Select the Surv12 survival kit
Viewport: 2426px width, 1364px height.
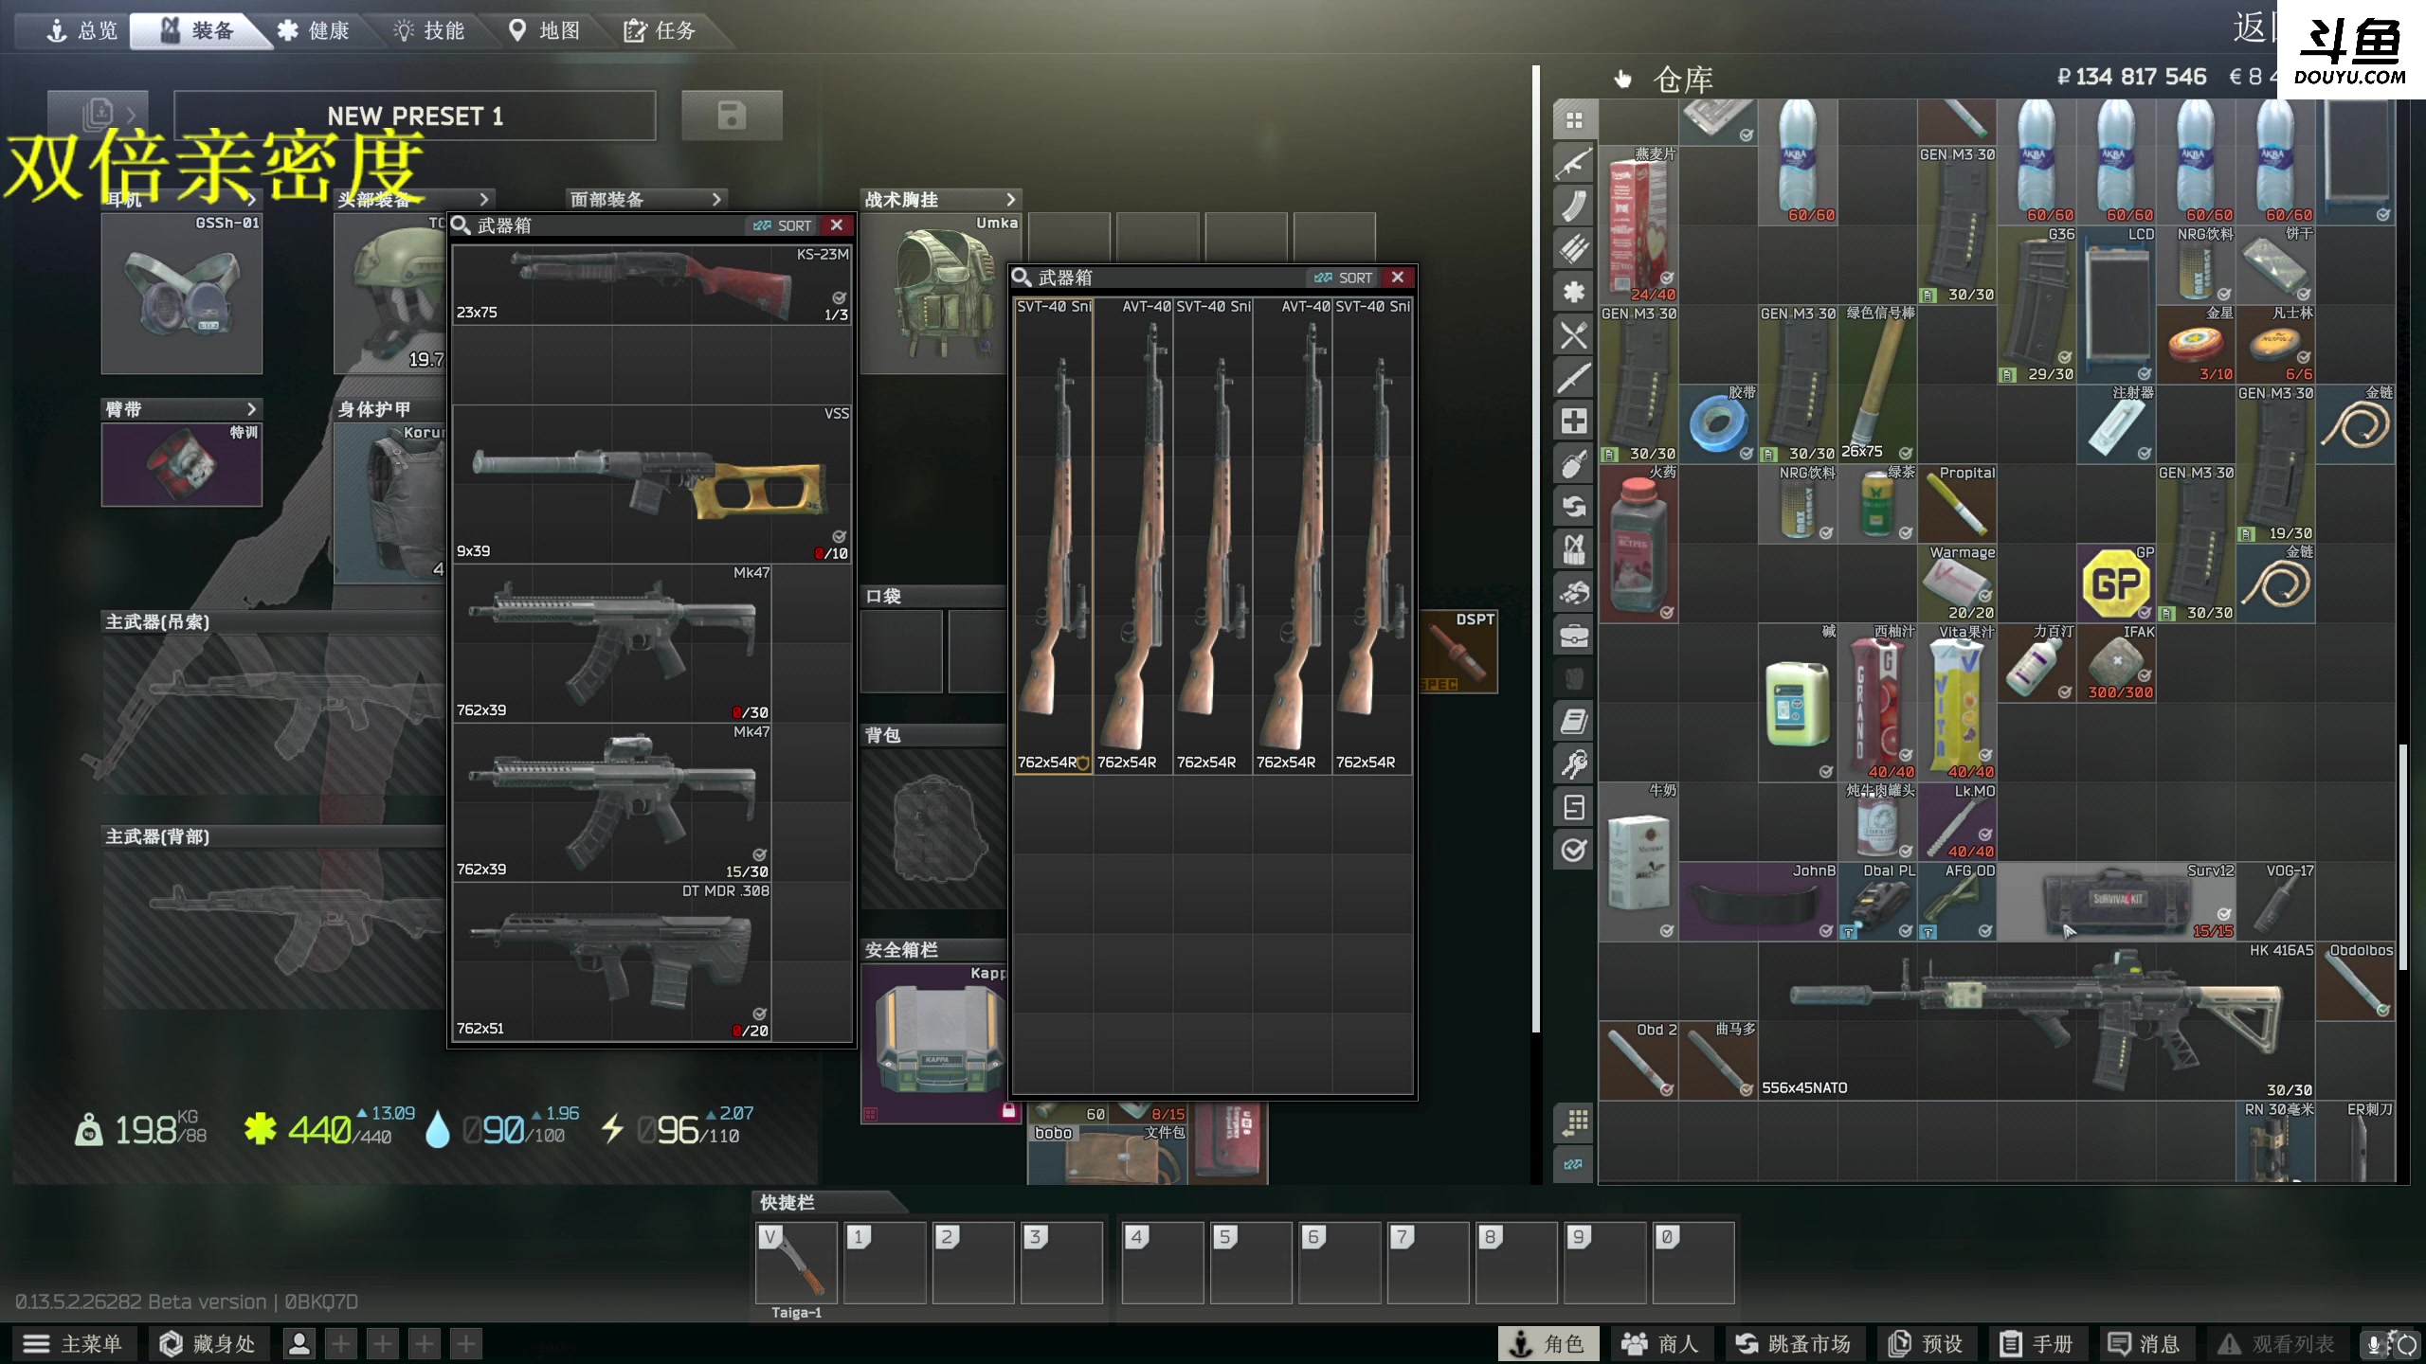point(2116,901)
